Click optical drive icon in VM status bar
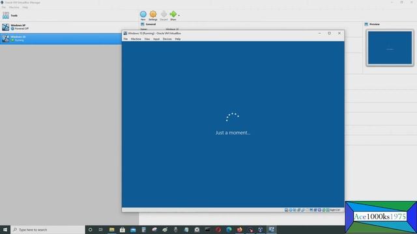Image resolution: width=417 pixels, height=234 pixels. click(291, 210)
